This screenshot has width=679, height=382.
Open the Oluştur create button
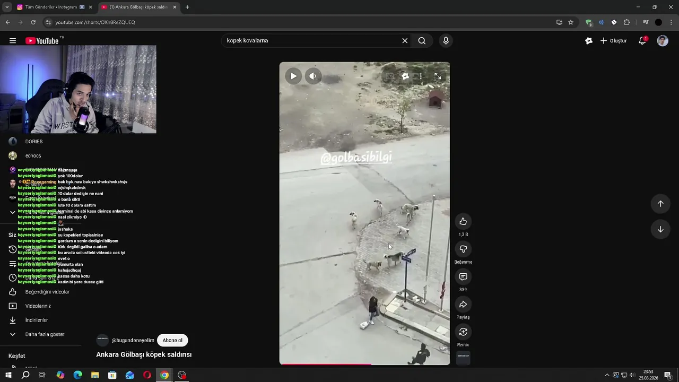click(614, 41)
